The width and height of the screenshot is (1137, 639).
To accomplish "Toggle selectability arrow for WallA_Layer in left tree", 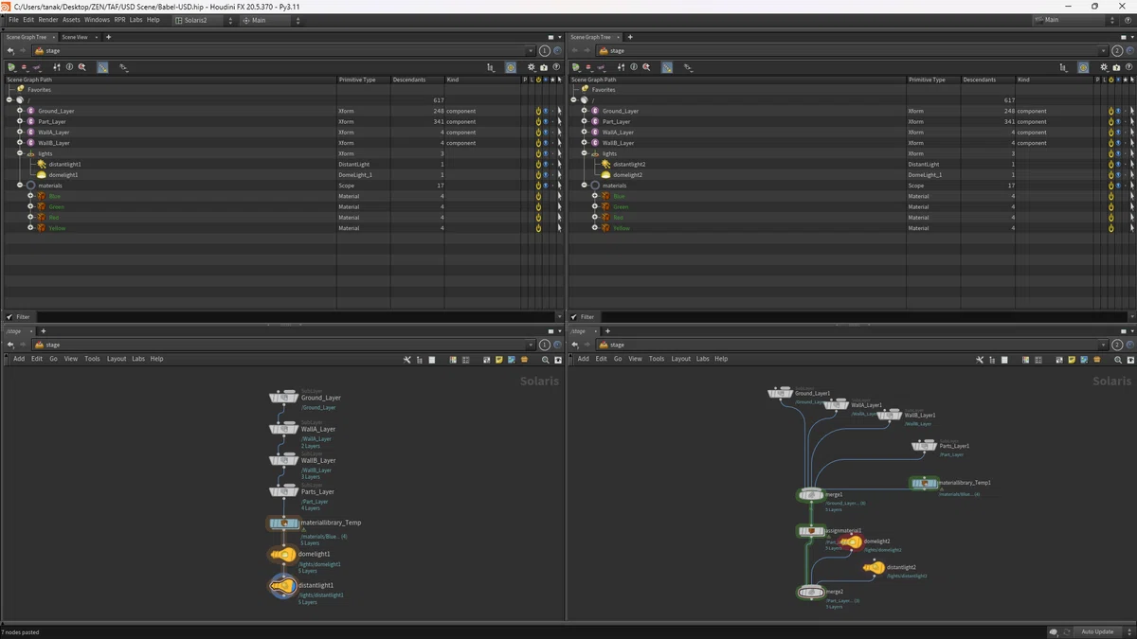I will click(558, 133).
